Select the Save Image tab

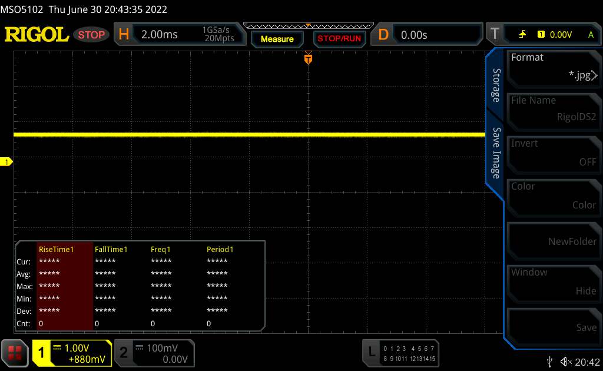496,153
